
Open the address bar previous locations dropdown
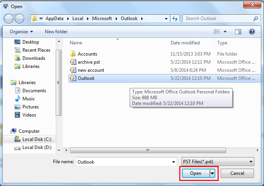click(x=166, y=19)
